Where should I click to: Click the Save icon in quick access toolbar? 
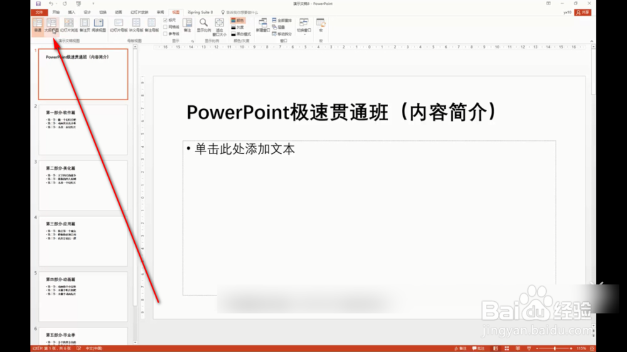tap(38, 4)
